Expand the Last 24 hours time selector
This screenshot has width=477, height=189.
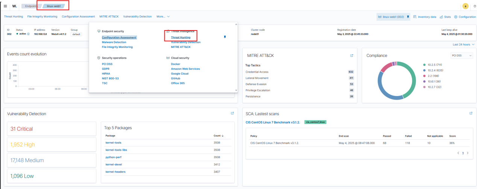[463, 44]
